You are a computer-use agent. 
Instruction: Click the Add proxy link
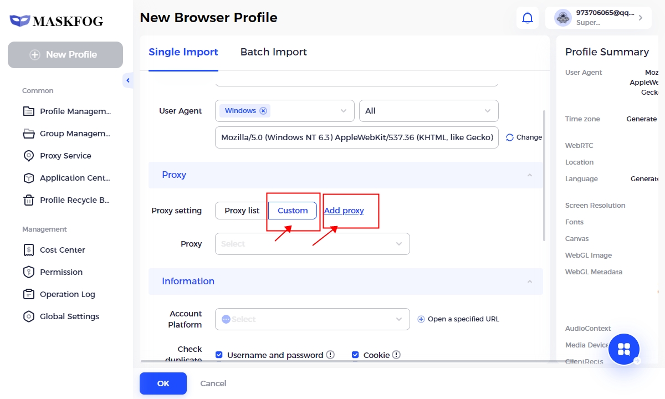tap(344, 211)
